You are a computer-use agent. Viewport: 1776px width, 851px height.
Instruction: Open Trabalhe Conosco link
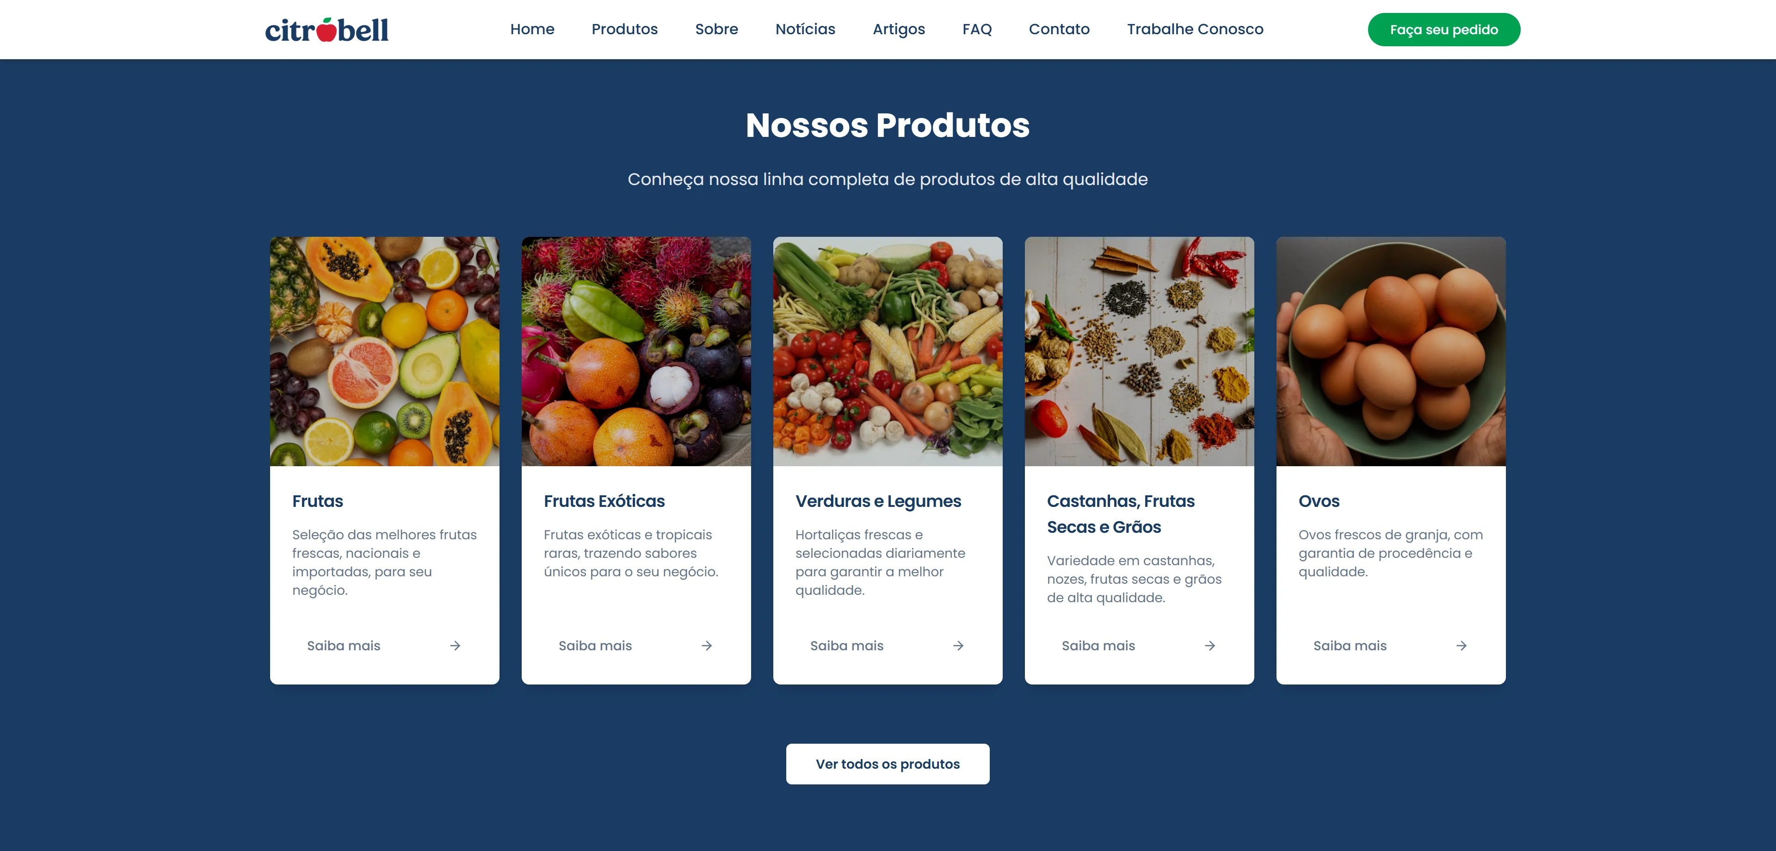point(1195,29)
